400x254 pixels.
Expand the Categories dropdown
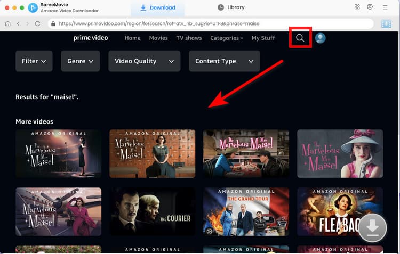click(227, 38)
